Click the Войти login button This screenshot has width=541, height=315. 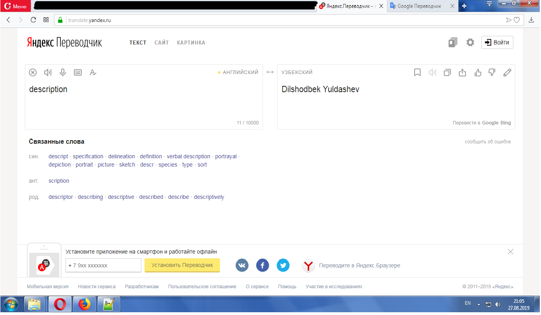(x=497, y=43)
